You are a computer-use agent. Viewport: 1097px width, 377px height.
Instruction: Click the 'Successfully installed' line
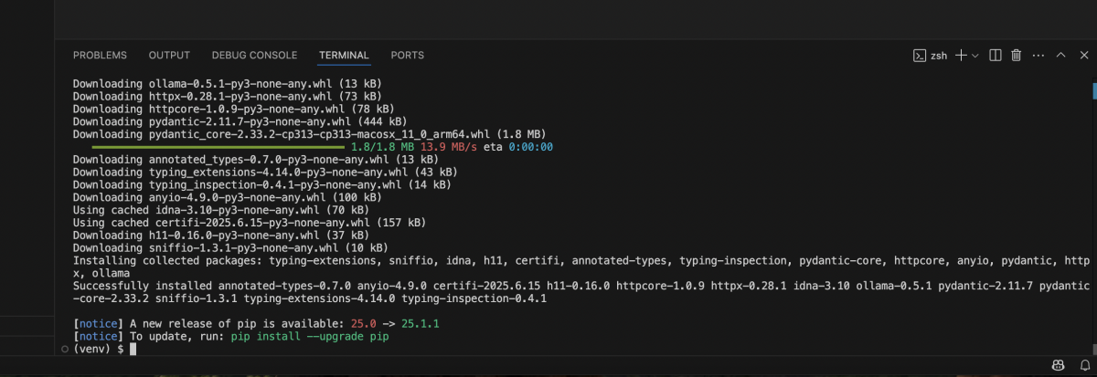click(x=581, y=292)
